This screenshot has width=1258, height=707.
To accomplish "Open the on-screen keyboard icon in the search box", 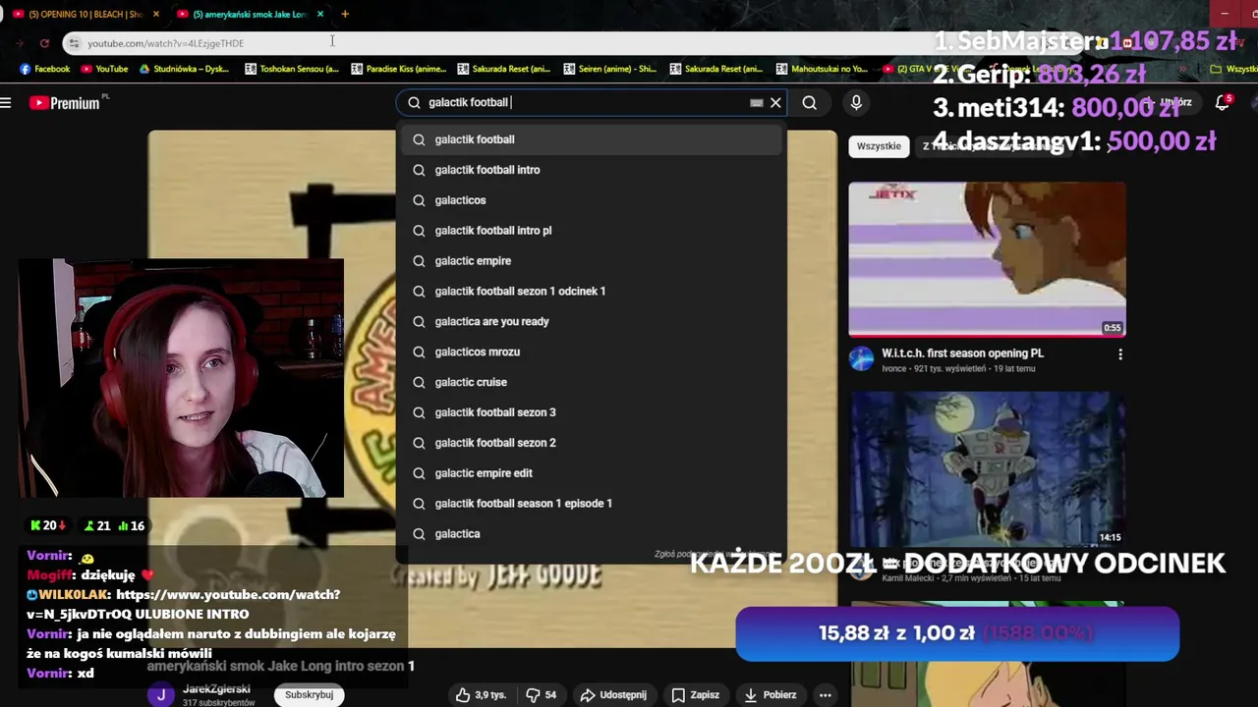I will tap(756, 102).
